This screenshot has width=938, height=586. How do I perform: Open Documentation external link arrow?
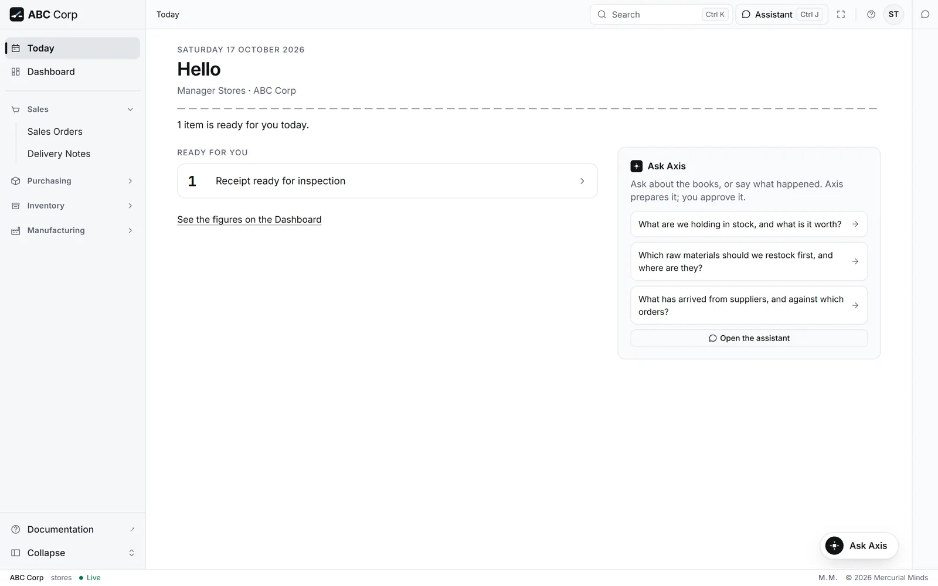[x=132, y=529]
